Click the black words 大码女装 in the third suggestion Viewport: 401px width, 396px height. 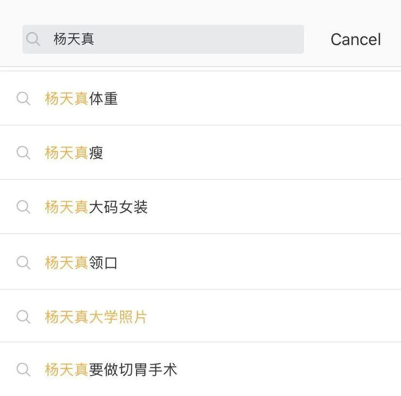118,207
